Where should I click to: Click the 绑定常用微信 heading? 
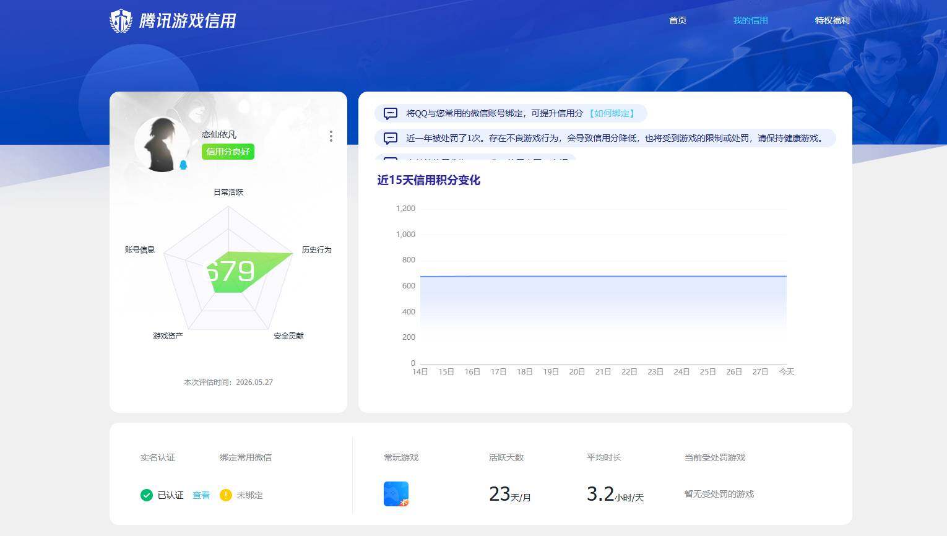tap(246, 457)
